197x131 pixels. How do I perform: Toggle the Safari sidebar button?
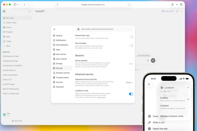click(x=15, y=5)
